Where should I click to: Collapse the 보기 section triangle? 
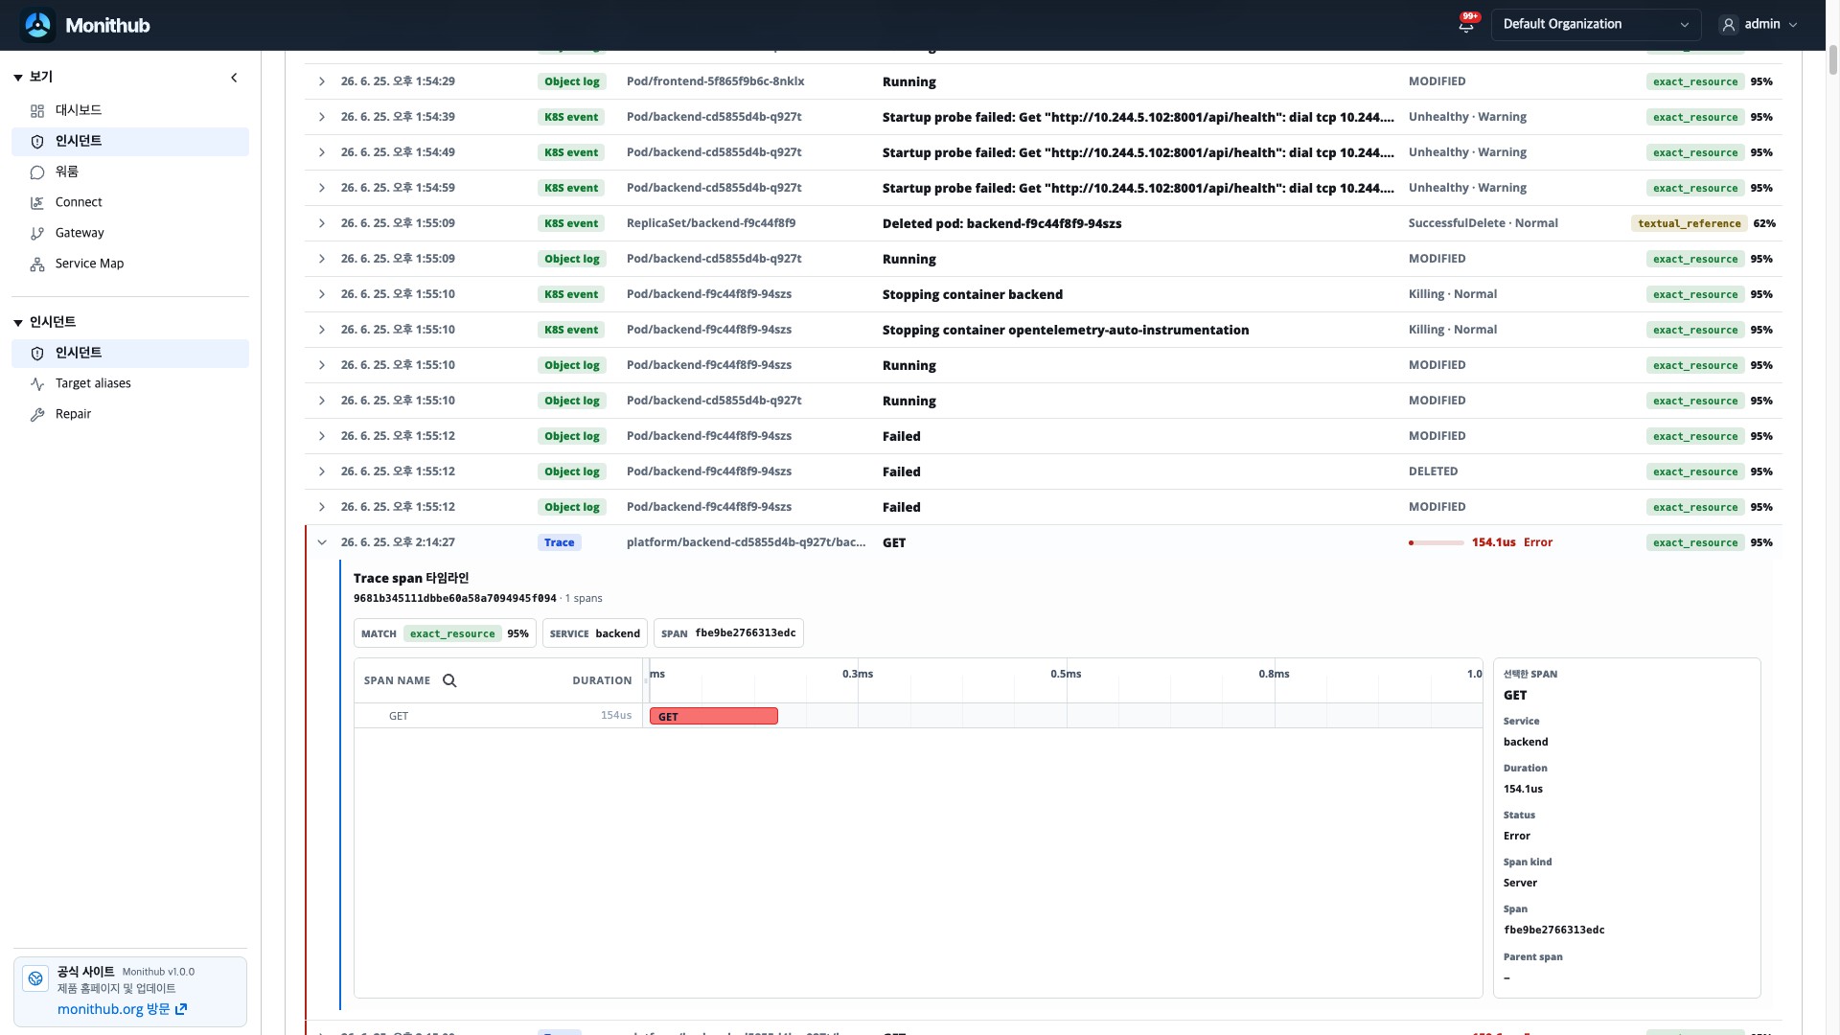coord(18,78)
